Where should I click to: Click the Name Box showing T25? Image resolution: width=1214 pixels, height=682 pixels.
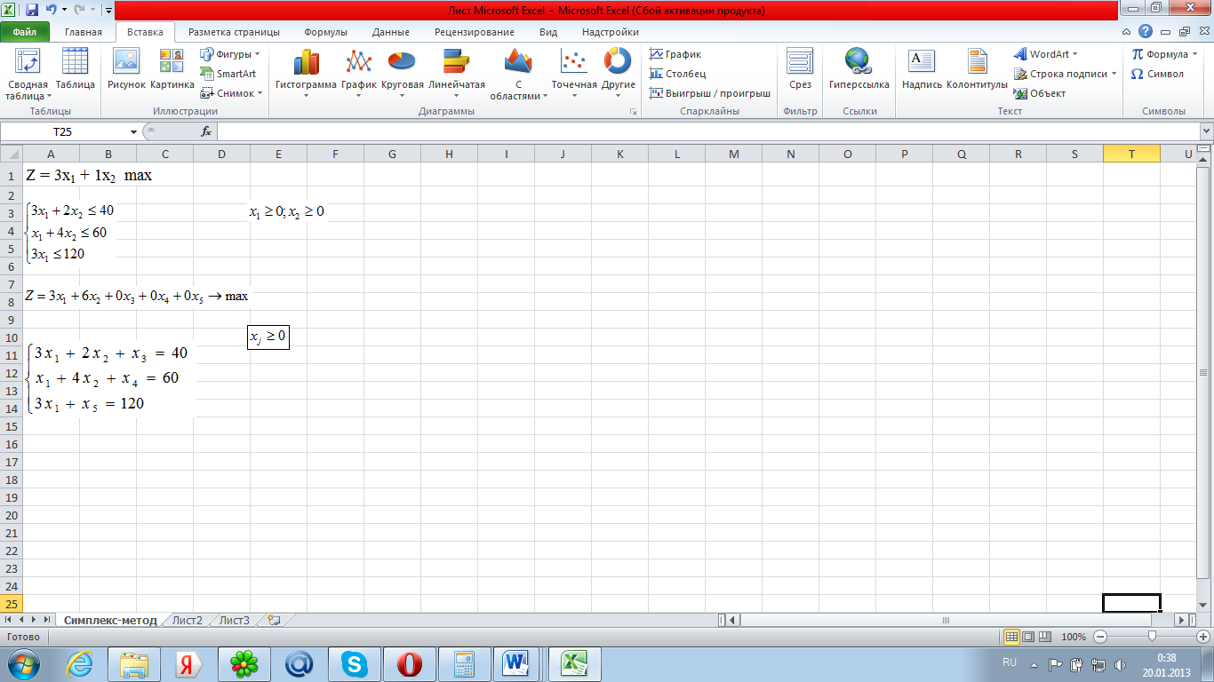click(63, 131)
